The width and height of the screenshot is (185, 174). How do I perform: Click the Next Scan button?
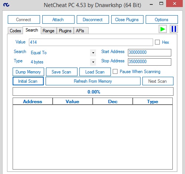coord(158,81)
